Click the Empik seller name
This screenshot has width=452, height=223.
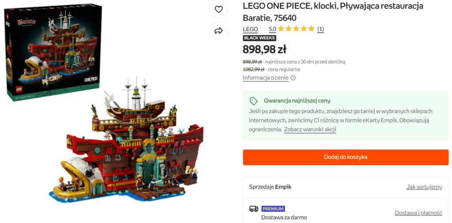(283, 187)
